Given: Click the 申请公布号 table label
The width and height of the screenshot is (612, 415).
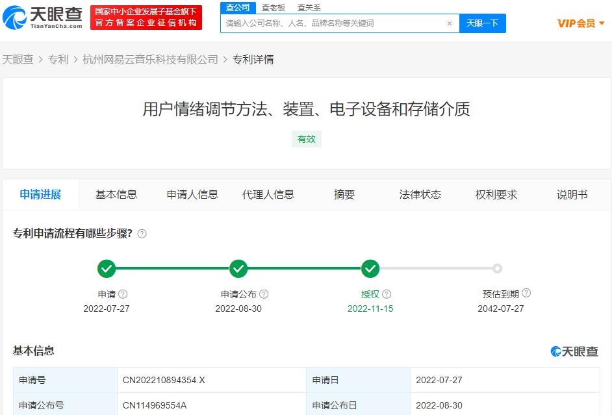Looking at the screenshot, I should tap(42, 405).
